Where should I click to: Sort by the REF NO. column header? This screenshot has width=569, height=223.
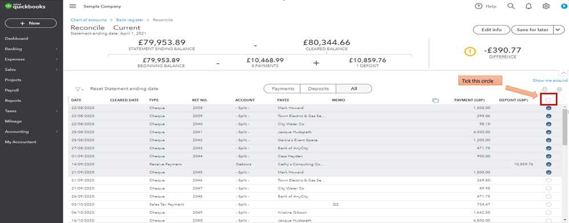point(200,100)
